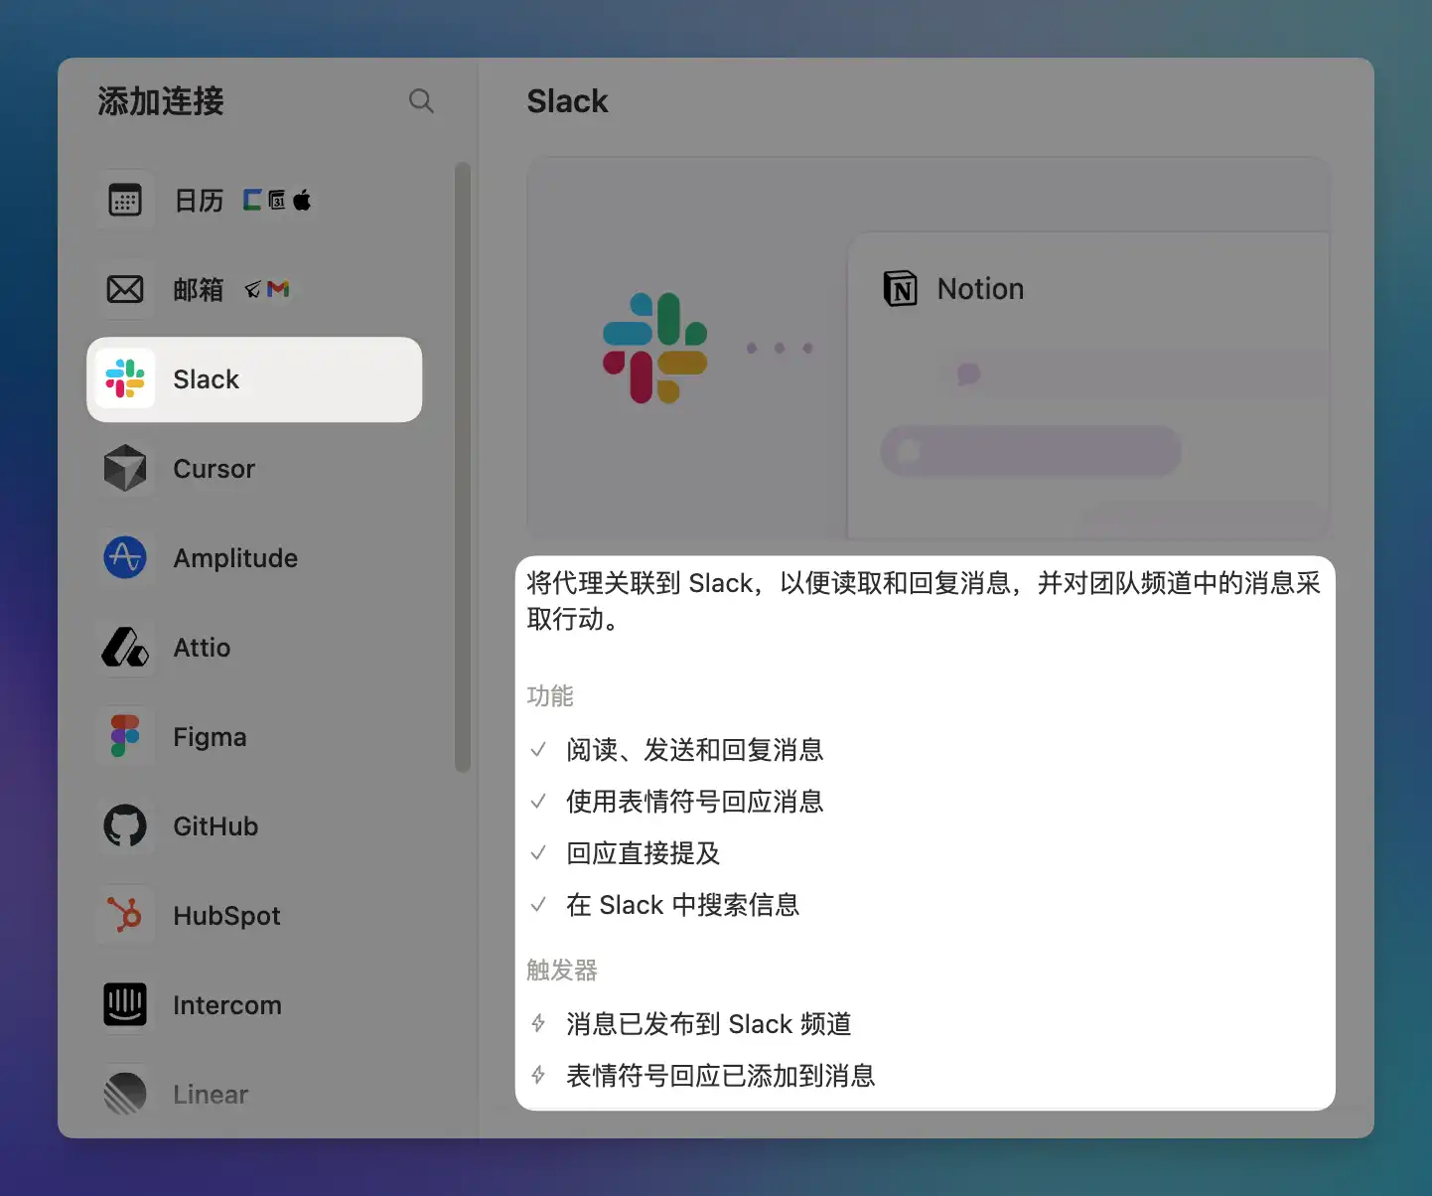
Task: Click the Gmail icon next to 邮箱
Action: 278,288
